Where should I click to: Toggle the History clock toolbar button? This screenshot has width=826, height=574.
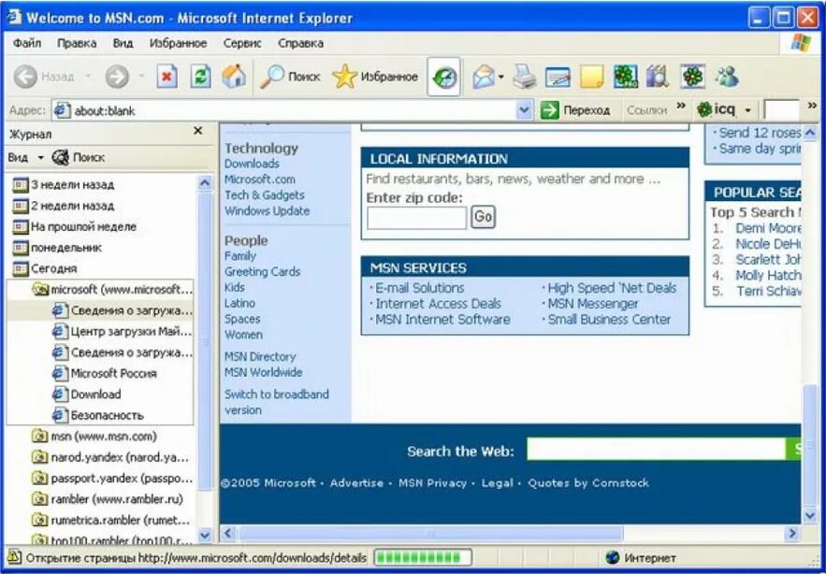(444, 78)
